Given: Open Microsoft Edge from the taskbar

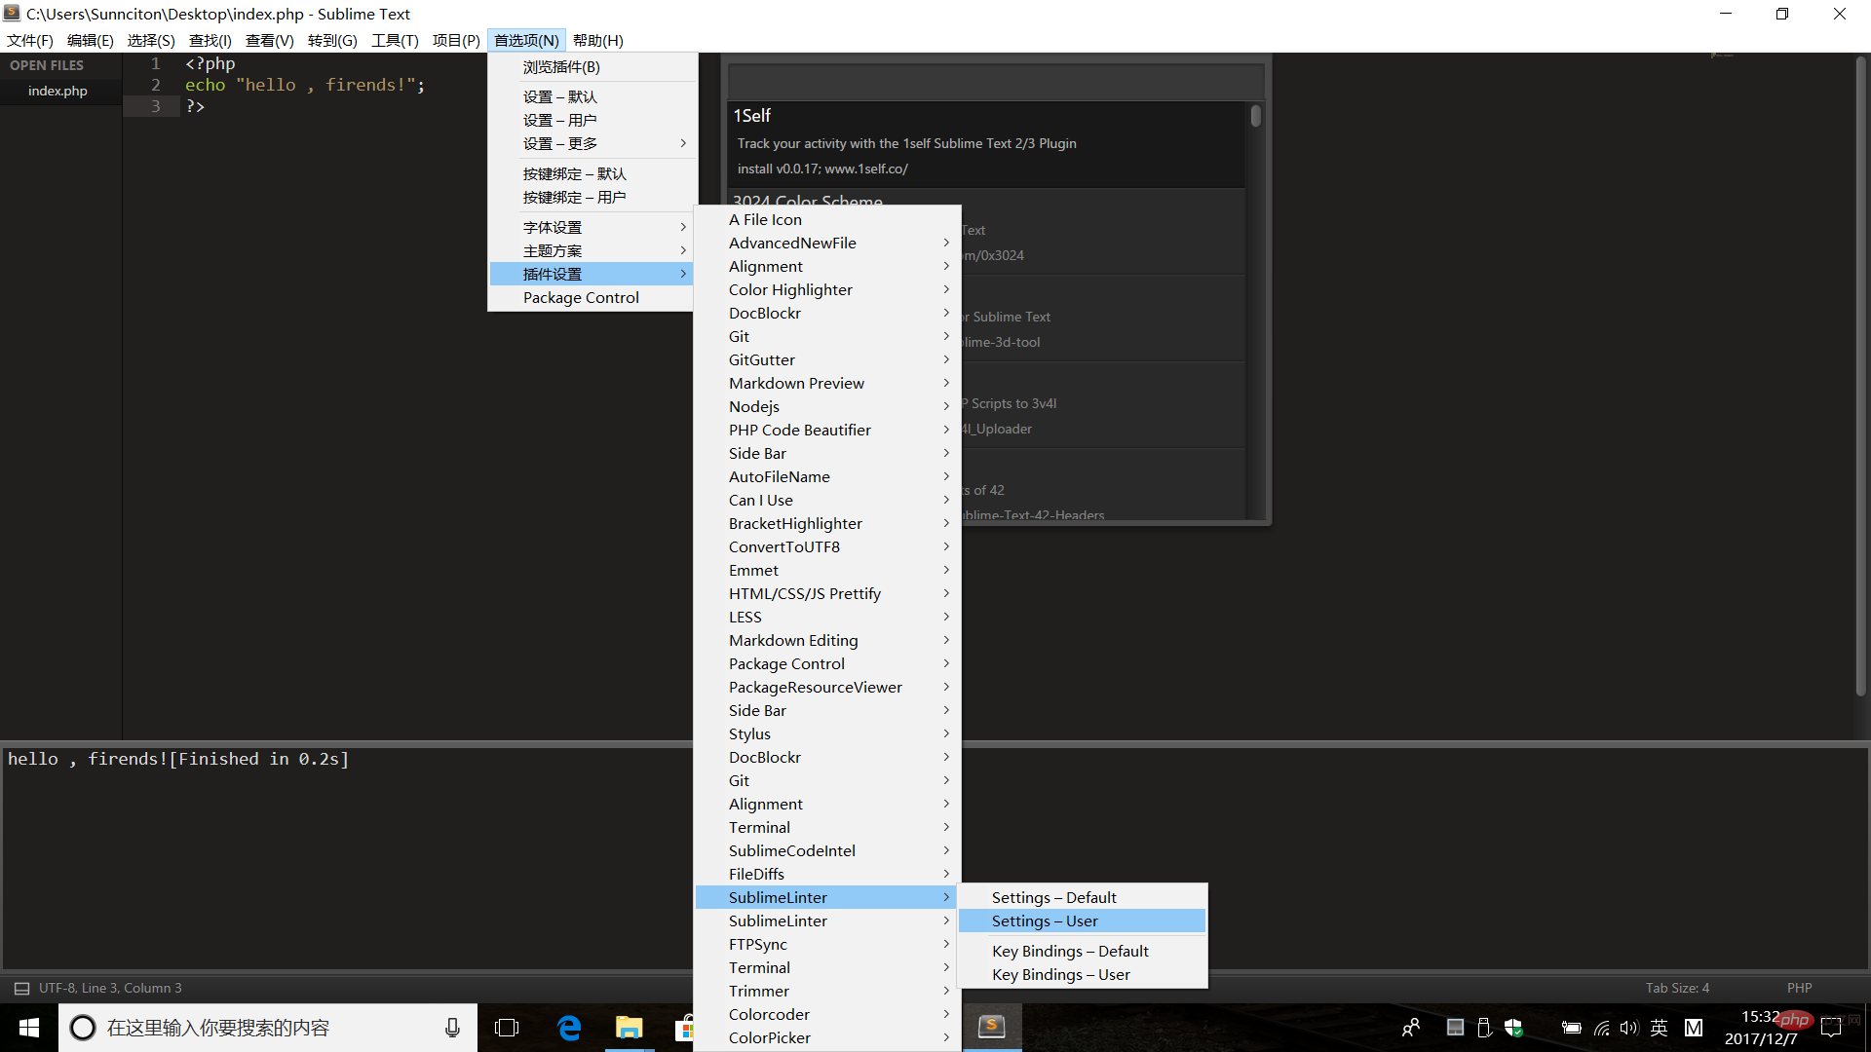Looking at the screenshot, I should point(569,1028).
